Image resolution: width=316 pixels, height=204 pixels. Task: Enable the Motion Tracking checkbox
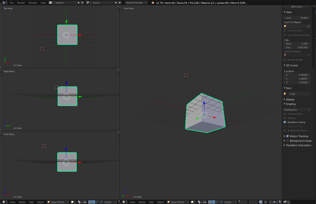pos(288,136)
